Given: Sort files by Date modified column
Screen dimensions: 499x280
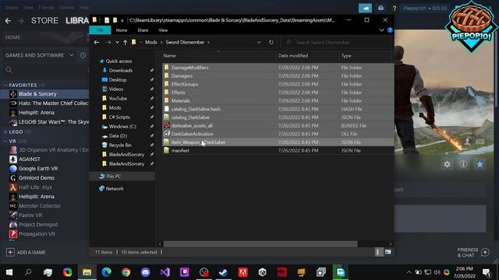Looking at the screenshot, I should click(x=293, y=55).
